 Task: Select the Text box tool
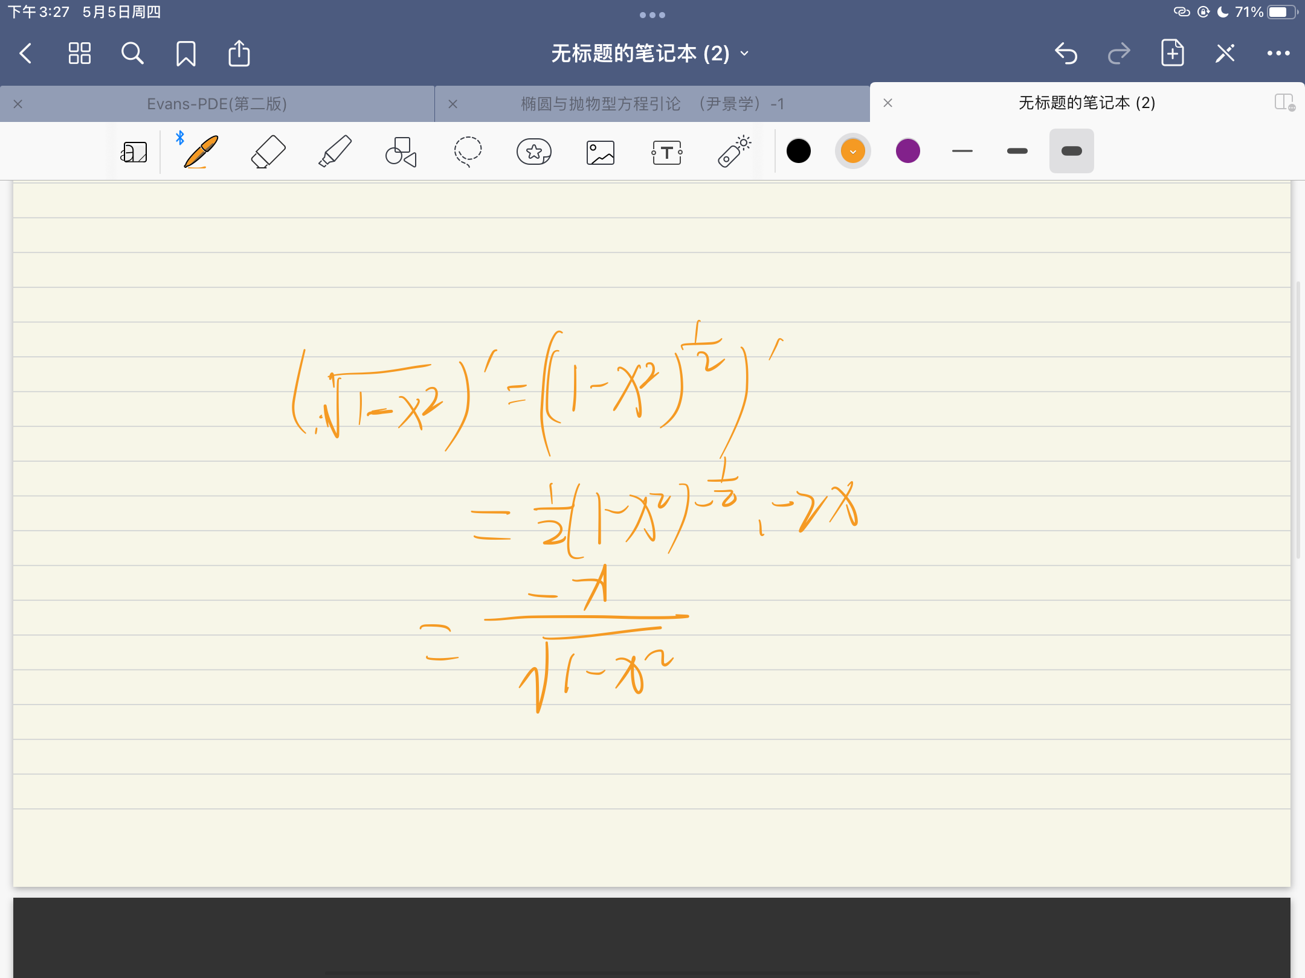click(x=667, y=152)
